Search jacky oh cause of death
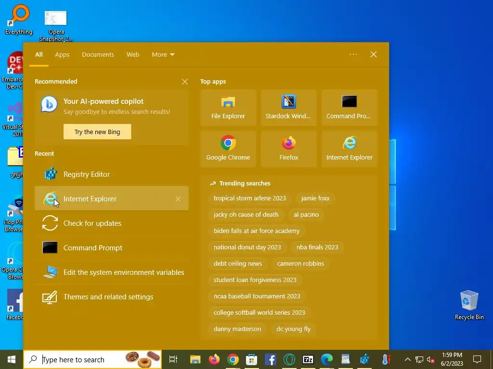 point(246,215)
